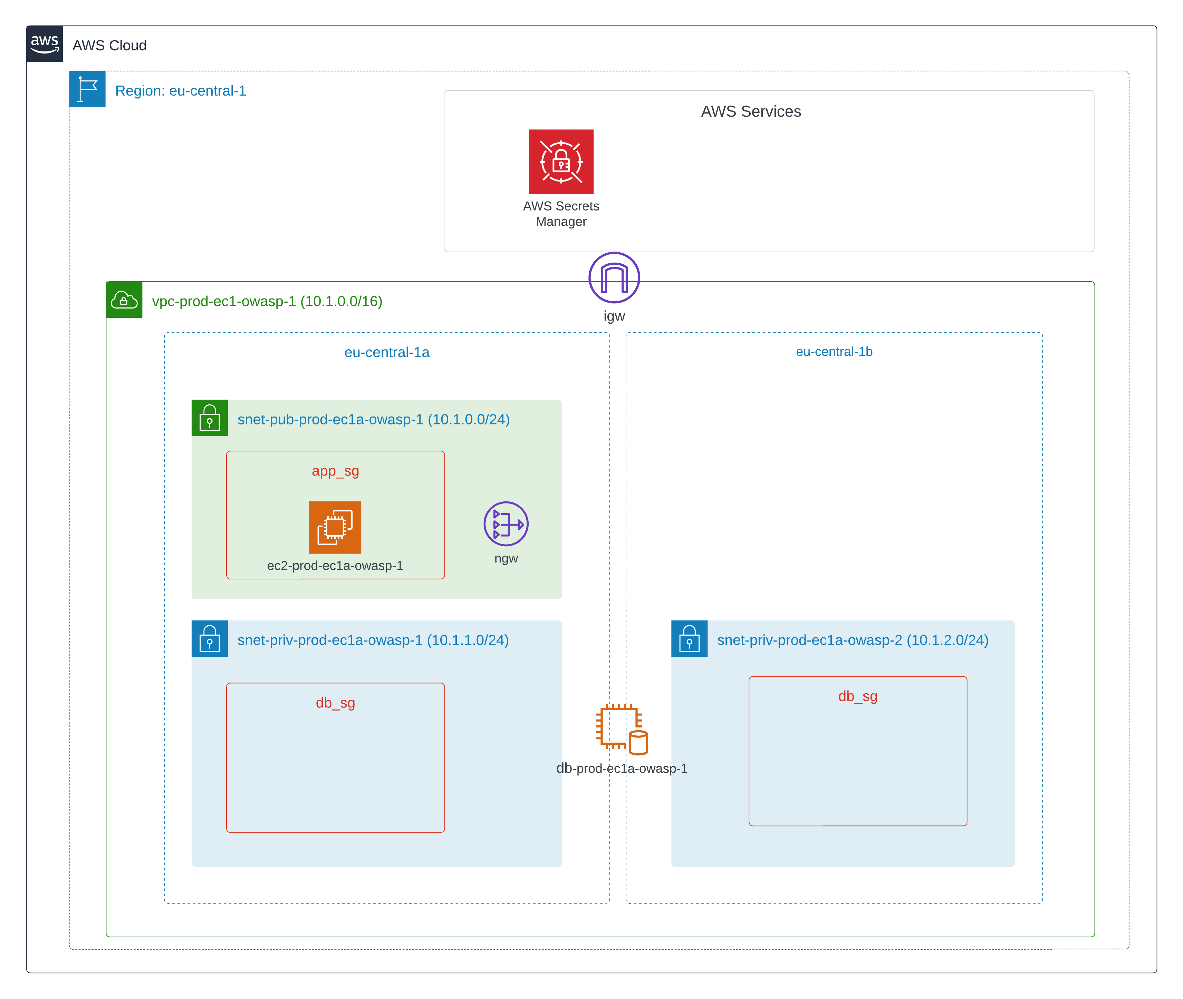Viewport: 1183px width, 999px height.
Task: Select the app_sg security group label
Action: coord(335,471)
